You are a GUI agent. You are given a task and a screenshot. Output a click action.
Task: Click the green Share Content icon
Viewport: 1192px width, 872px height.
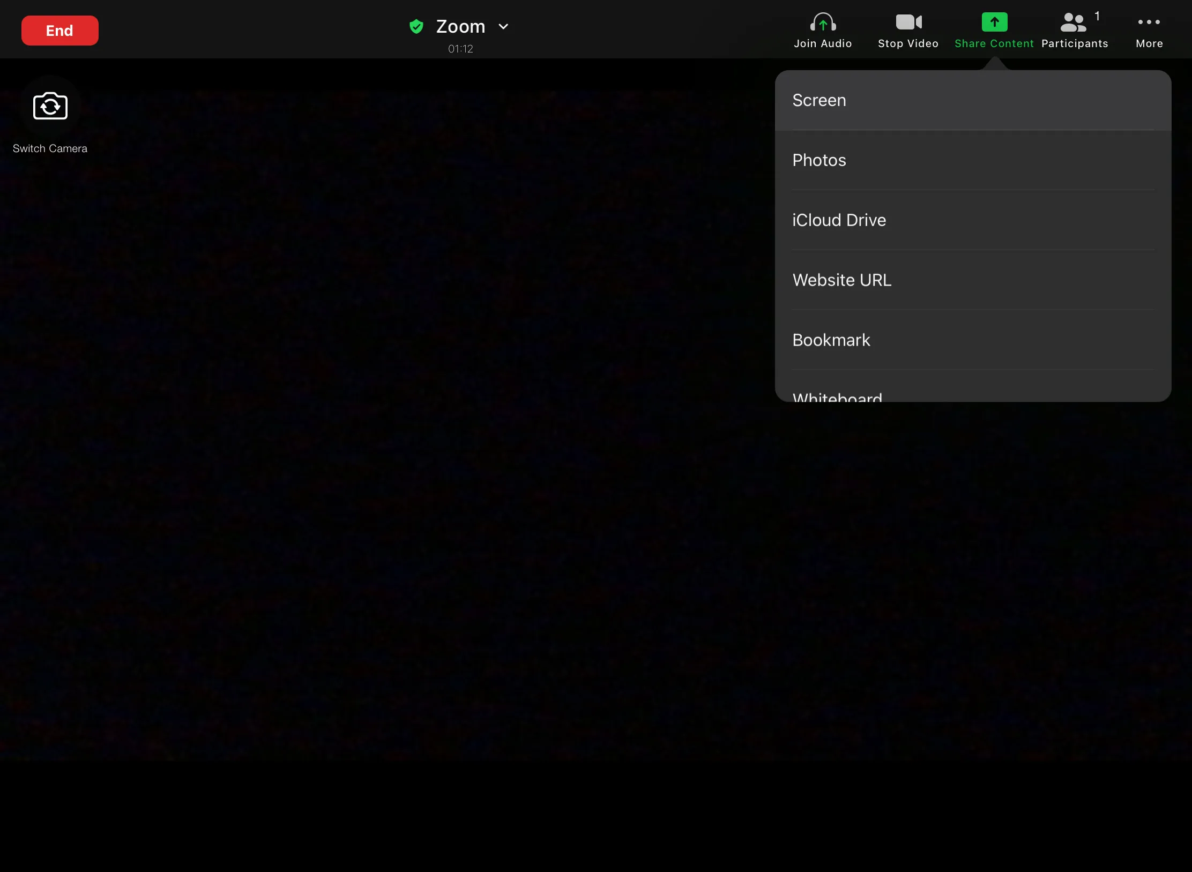994,22
